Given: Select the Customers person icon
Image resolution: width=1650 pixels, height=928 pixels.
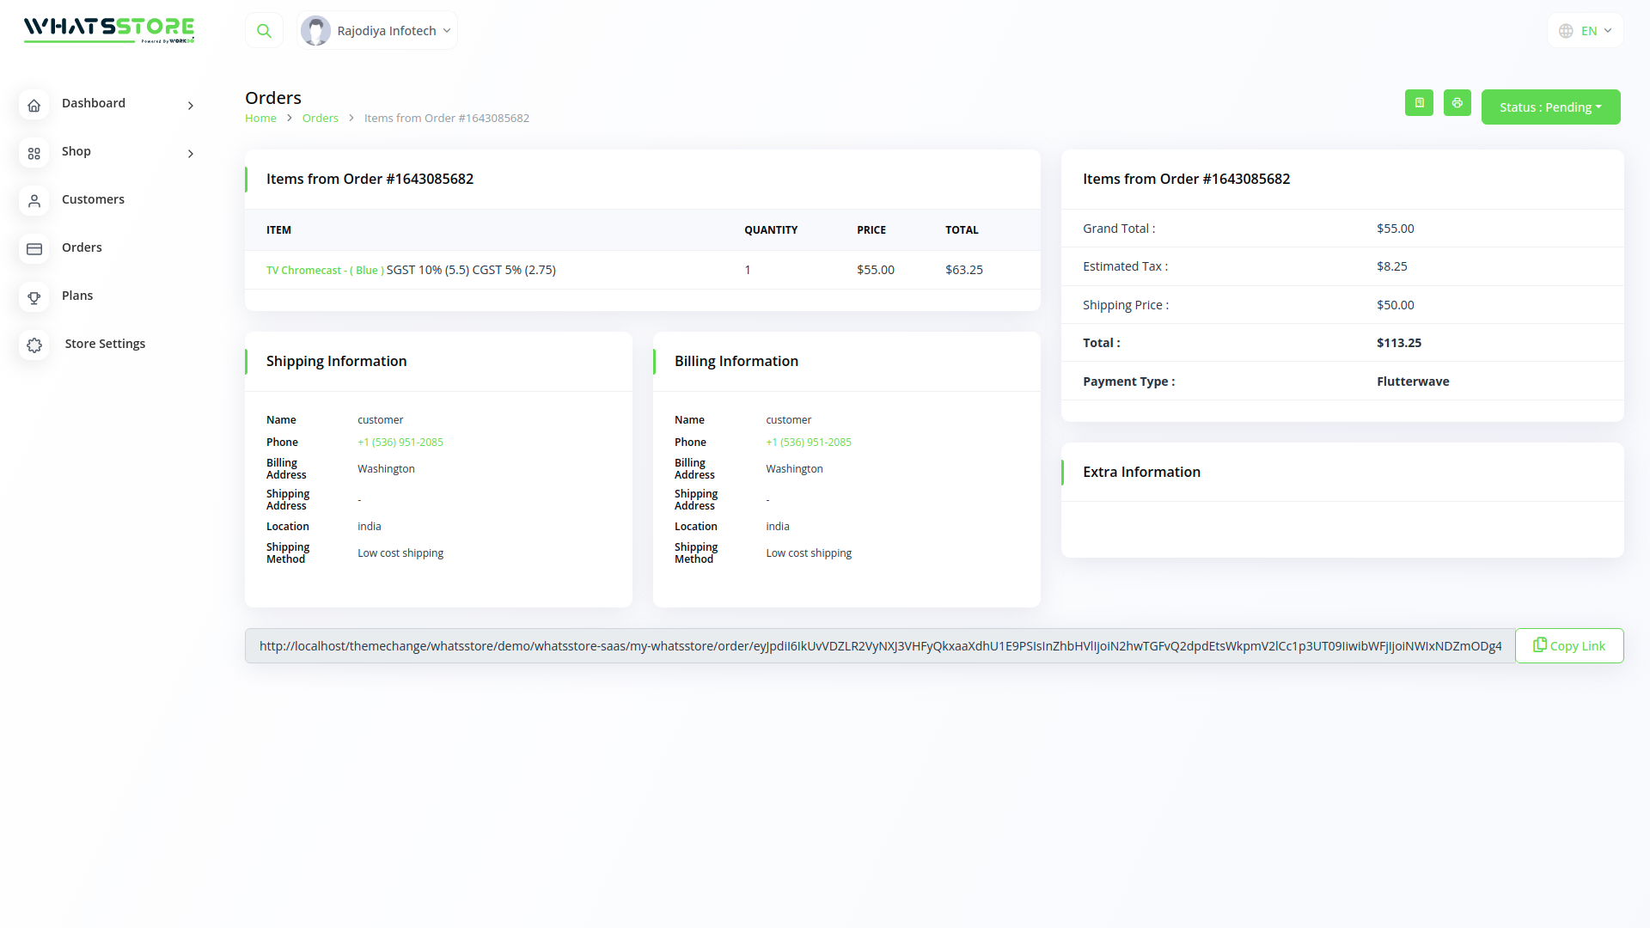Looking at the screenshot, I should point(34,201).
